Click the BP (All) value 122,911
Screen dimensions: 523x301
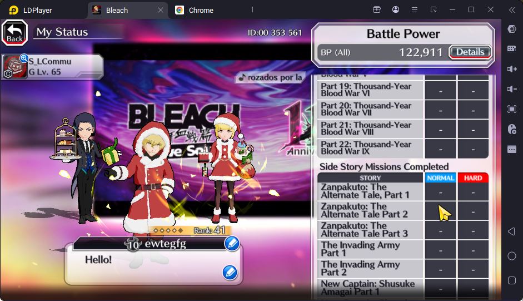(421, 52)
